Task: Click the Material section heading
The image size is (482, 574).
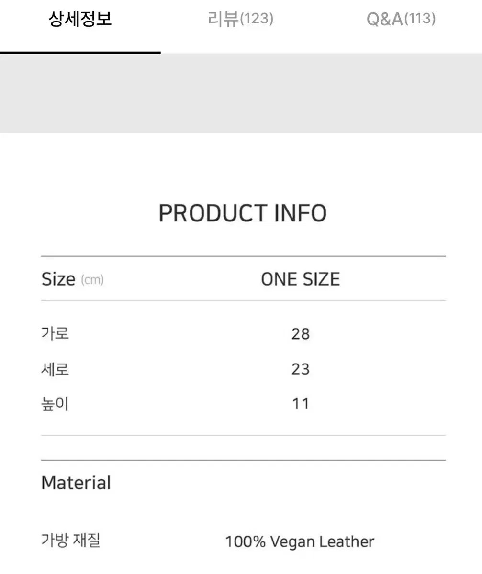Action: coord(76,483)
